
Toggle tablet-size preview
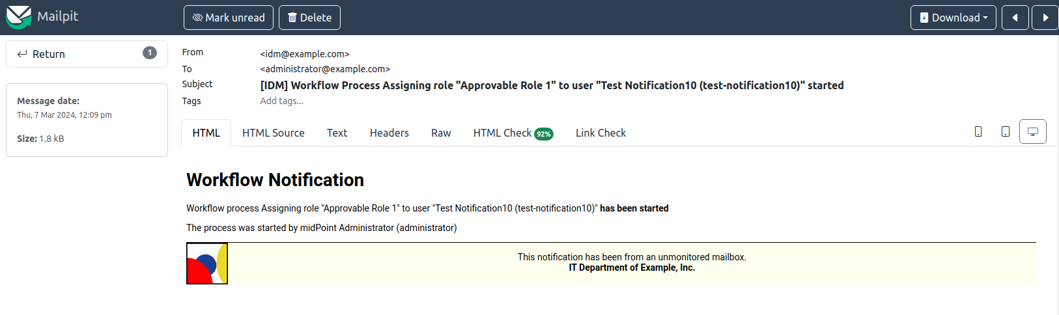1005,131
